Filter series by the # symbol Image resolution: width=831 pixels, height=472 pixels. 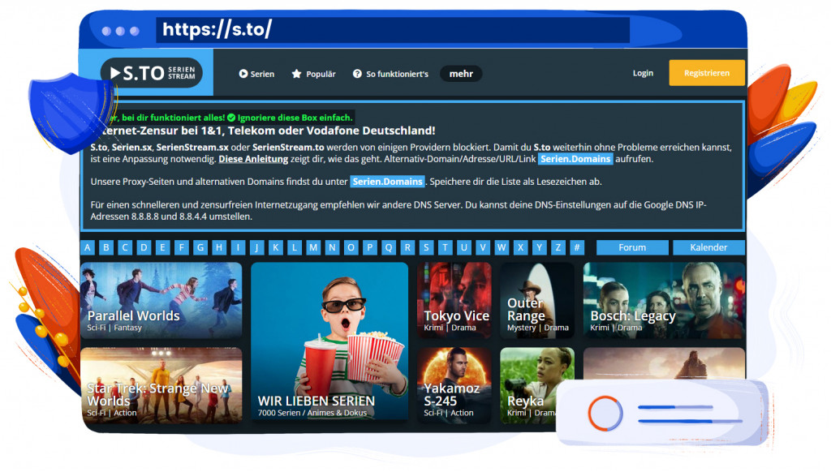577,247
